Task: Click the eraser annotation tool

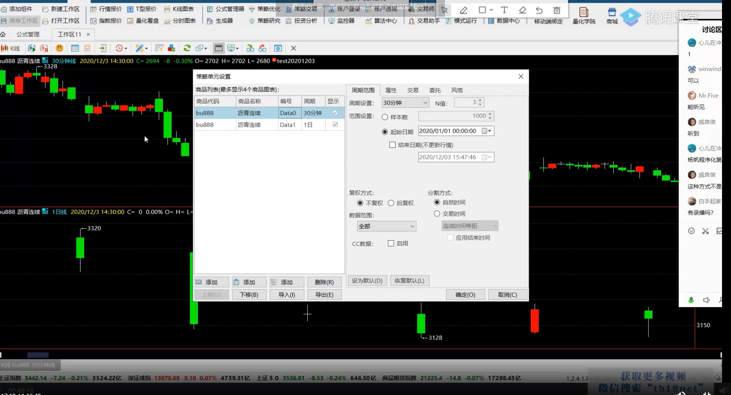Action: pos(522,10)
